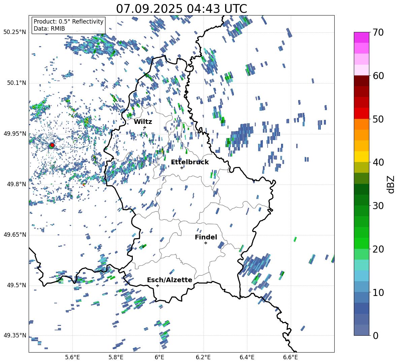Click the colorbar tick label 70
Viewport: 399px width, 364px height.
tap(378, 33)
